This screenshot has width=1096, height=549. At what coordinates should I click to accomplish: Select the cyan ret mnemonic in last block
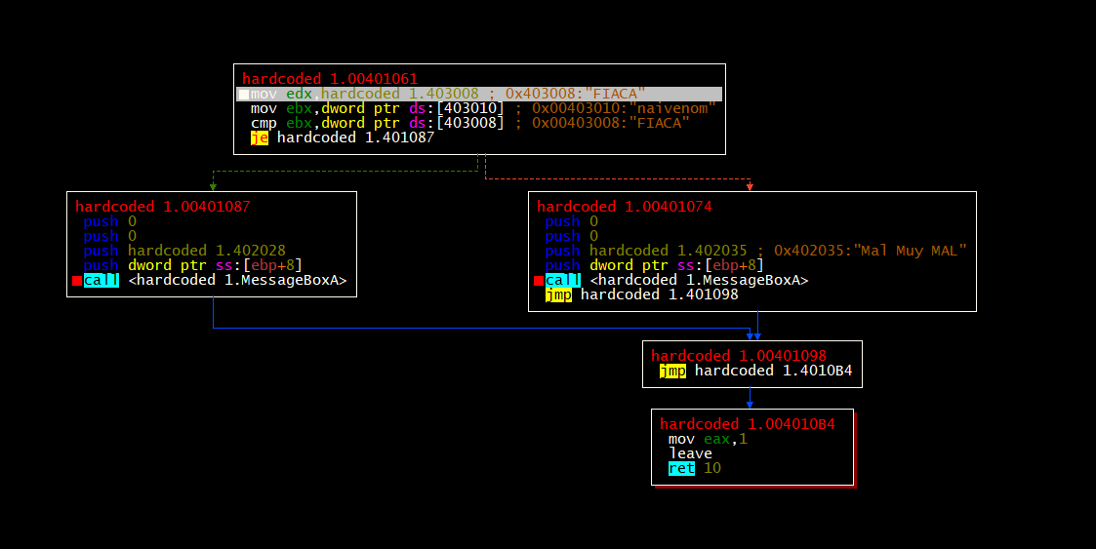(x=681, y=468)
